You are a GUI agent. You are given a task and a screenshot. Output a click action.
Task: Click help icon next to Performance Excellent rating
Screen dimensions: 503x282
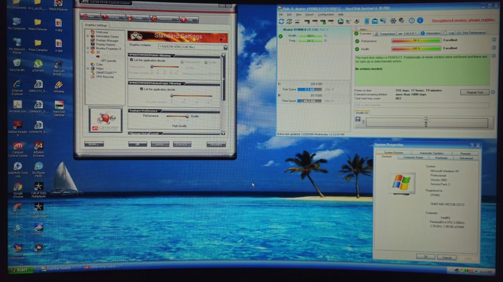pos(494,40)
